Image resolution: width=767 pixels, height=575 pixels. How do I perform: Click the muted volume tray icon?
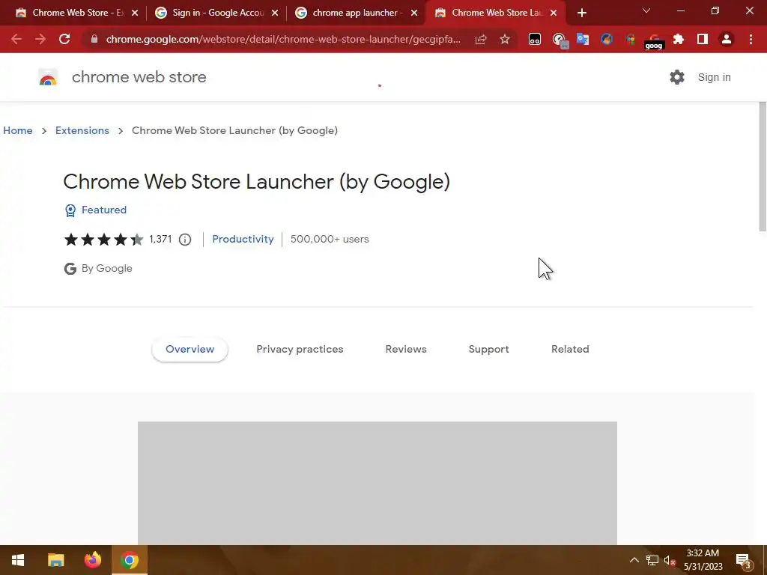(670, 560)
